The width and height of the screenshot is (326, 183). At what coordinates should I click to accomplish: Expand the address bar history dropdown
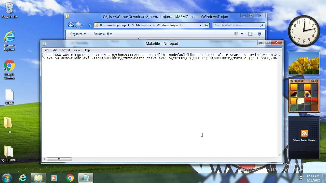tap(200, 25)
